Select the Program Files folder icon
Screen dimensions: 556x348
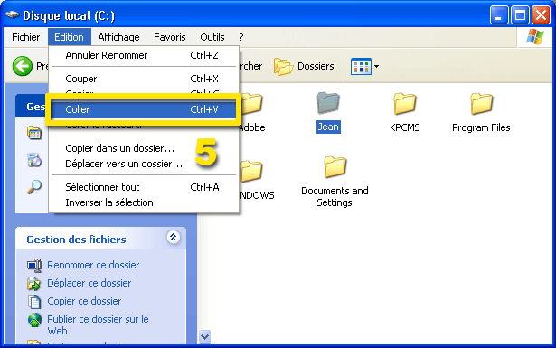(482, 103)
